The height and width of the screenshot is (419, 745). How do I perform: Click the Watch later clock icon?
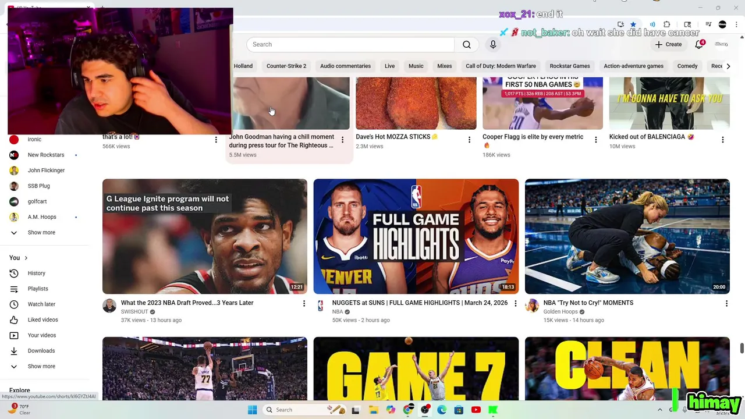coord(14,304)
